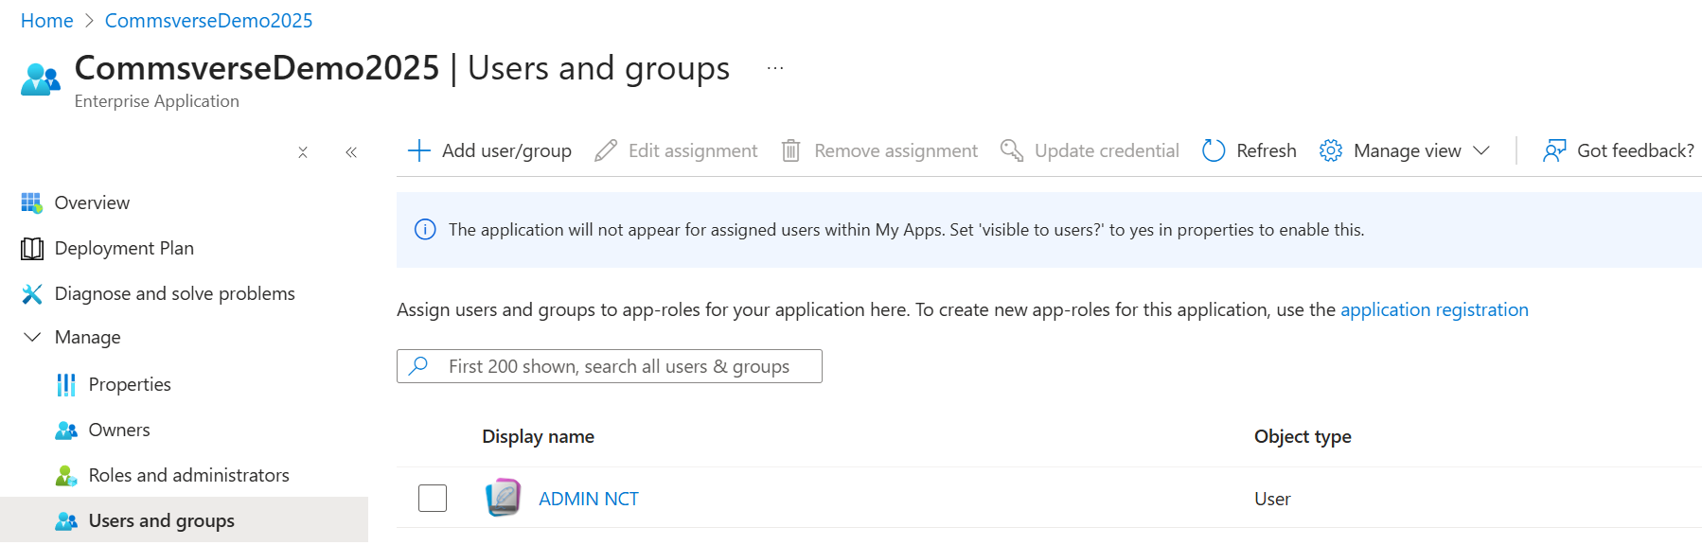Select Users and groups in sidebar

point(162,520)
